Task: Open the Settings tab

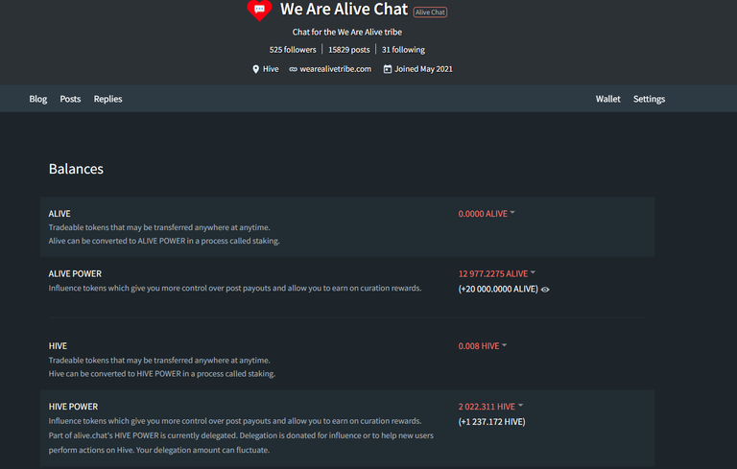Action: click(x=649, y=99)
